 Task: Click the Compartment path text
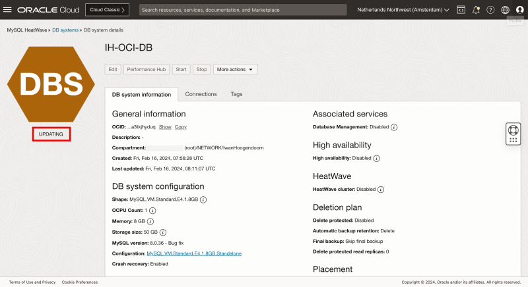click(224, 148)
